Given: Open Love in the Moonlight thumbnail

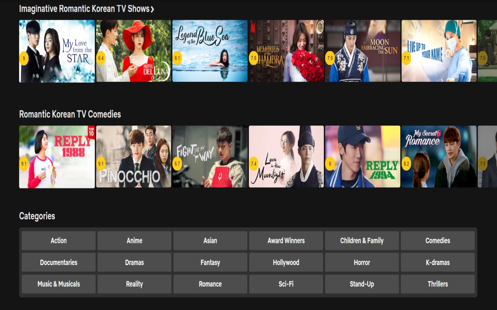Looking at the screenshot, I should click(286, 157).
